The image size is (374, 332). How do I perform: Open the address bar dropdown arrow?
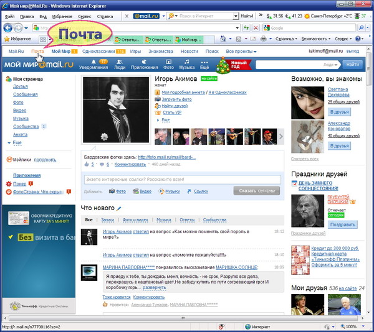point(237,28)
